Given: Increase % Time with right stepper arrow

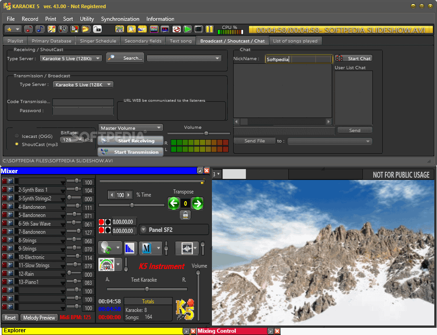Looking at the screenshot, I should [128, 195].
